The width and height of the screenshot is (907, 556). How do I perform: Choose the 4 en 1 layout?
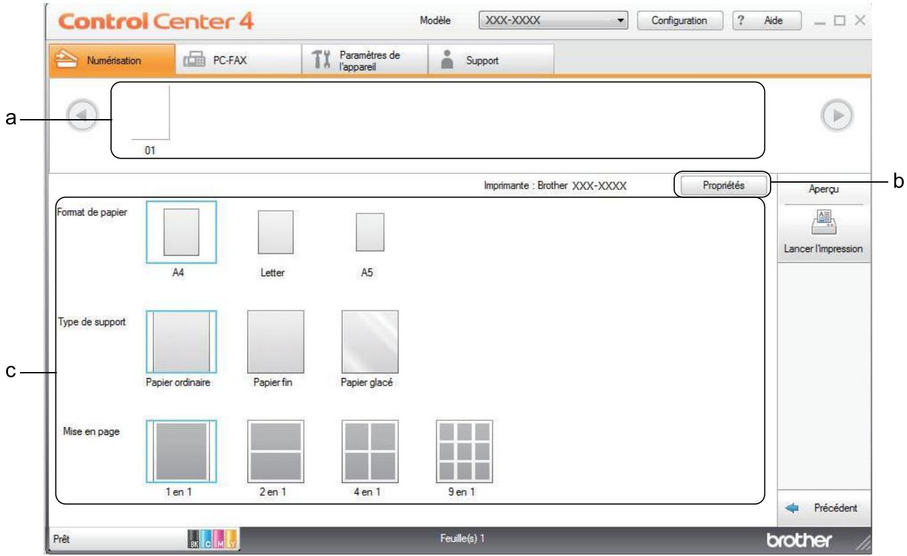point(369,452)
